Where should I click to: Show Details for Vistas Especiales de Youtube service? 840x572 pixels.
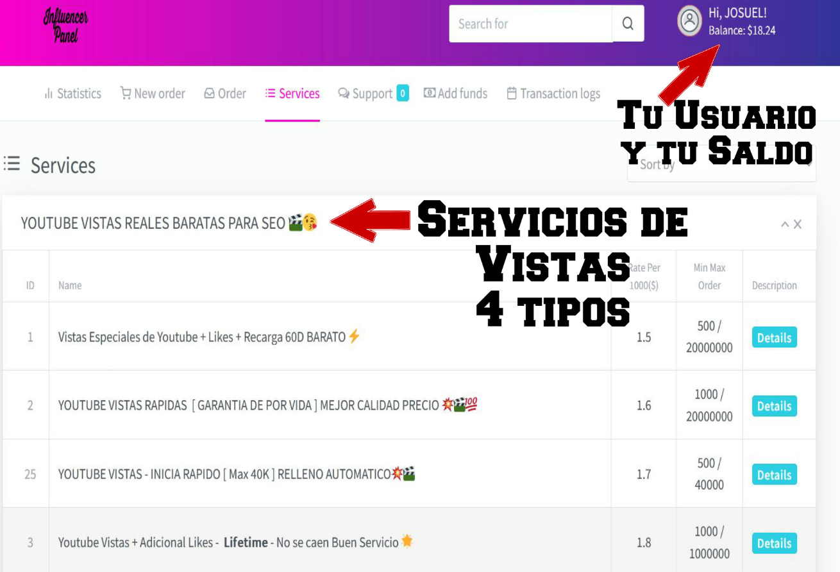774,337
